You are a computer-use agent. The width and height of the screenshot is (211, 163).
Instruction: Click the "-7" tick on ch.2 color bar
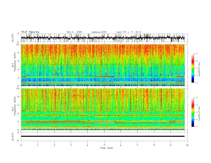196,127
